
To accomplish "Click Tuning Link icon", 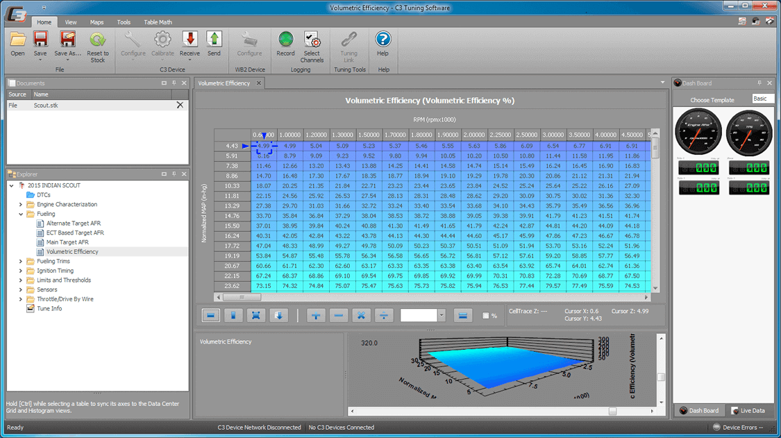I will [x=348, y=40].
